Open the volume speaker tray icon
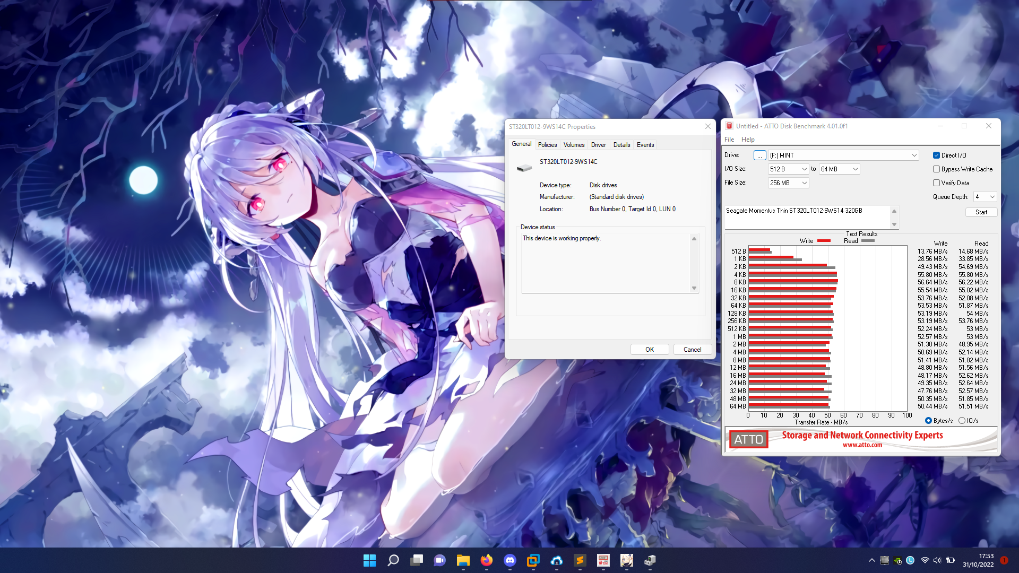 click(937, 560)
